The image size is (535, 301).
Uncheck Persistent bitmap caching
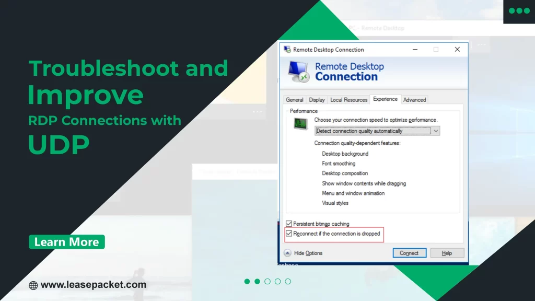pos(289,223)
